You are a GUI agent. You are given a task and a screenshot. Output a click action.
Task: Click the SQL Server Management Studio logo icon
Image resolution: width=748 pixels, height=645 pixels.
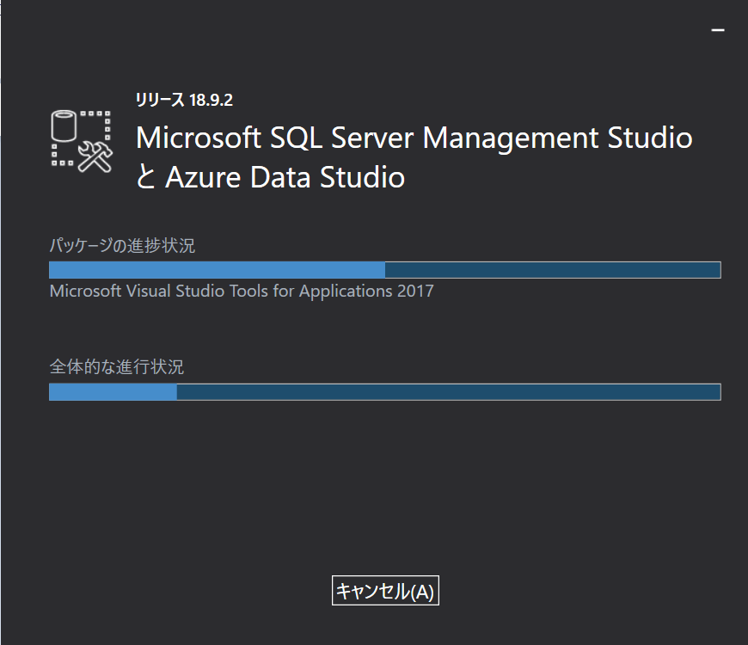tap(82, 141)
